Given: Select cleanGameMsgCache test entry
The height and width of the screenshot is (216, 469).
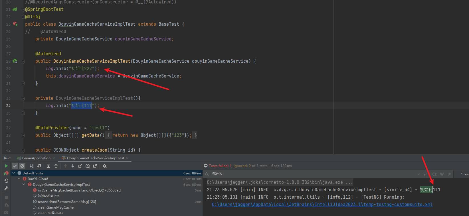Looking at the screenshot, I should (56, 207).
